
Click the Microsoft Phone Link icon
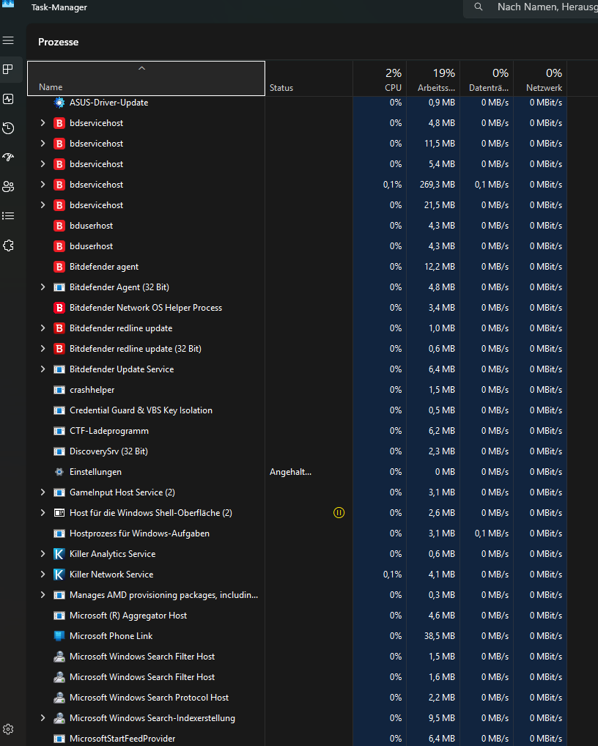click(59, 635)
